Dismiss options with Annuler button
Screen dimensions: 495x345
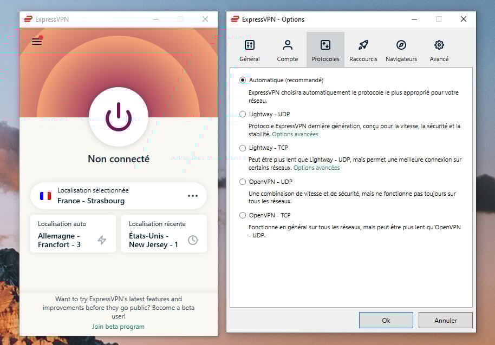click(x=445, y=320)
